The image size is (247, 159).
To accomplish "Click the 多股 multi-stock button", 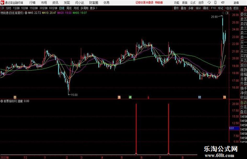I will pos(191,8).
